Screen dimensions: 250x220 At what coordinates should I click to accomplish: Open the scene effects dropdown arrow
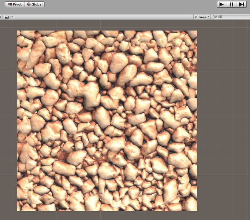12,17
